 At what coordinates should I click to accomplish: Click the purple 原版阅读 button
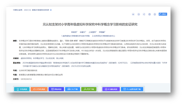(56, 89)
